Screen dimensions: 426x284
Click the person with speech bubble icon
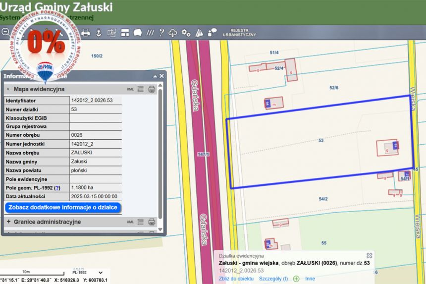(x=212, y=32)
